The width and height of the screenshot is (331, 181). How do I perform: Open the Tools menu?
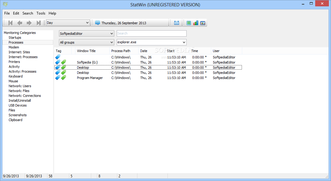pyautogui.click(x=41, y=13)
